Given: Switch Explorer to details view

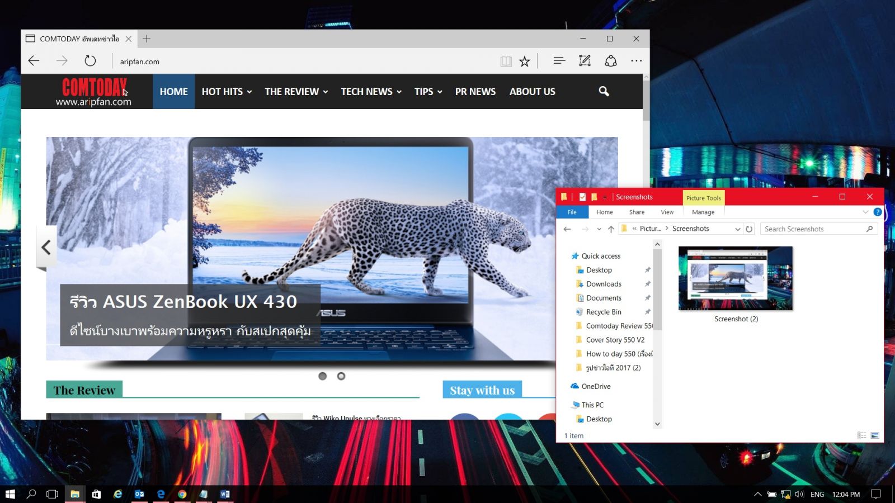Looking at the screenshot, I should tap(862, 435).
